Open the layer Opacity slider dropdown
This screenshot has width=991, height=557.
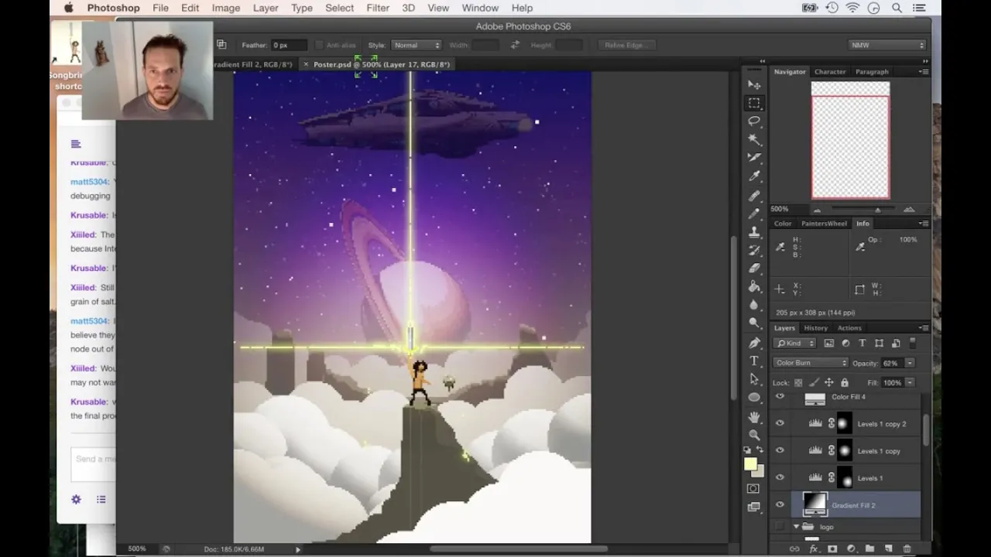click(910, 363)
